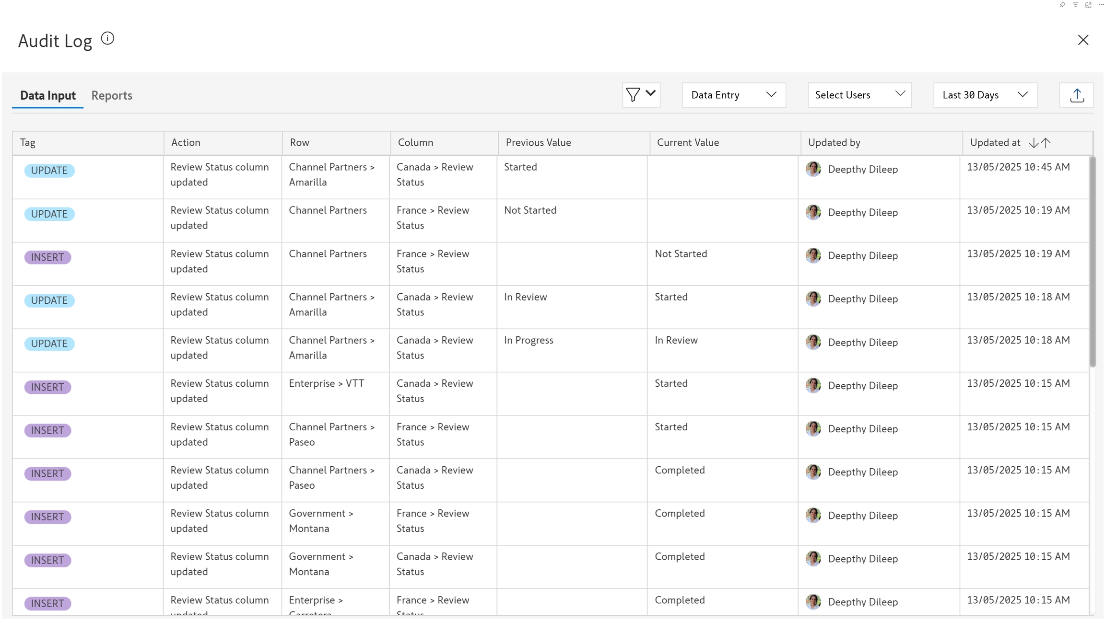The image size is (1105, 621).
Task: Click the focus mode expand icon
Action: pos(1088,5)
